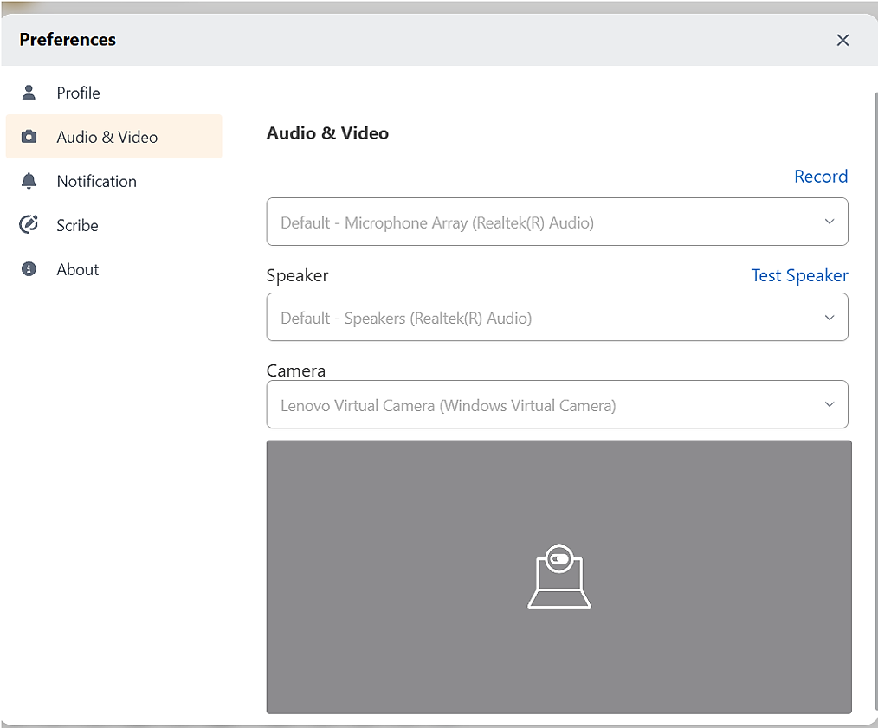Click the Speaker label
This screenshot has height=728, width=878.
[297, 275]
